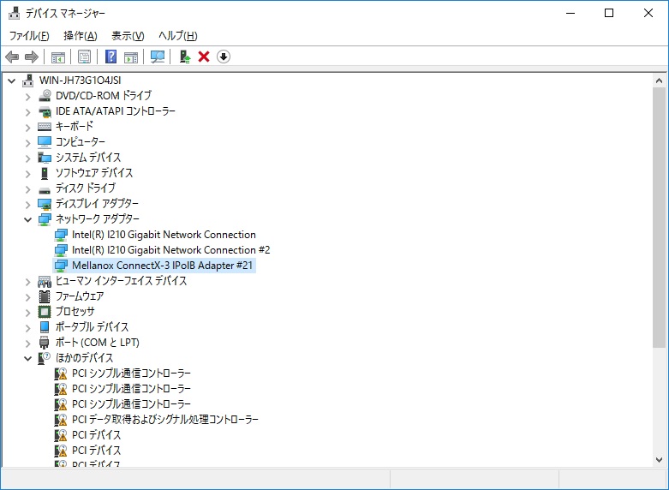The image size is (669, 490).
Task: Show the console tree pane icon
Action: pos(58,57)
